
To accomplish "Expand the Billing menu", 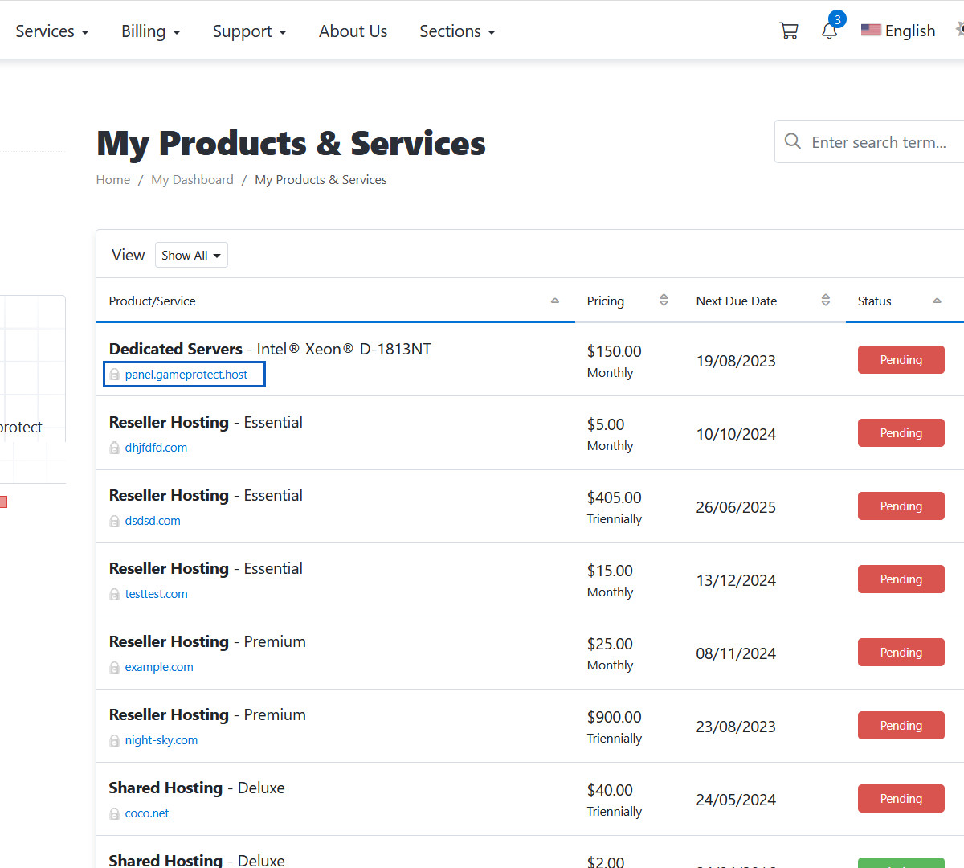I will pyautogui.click(x=151, y=31).
